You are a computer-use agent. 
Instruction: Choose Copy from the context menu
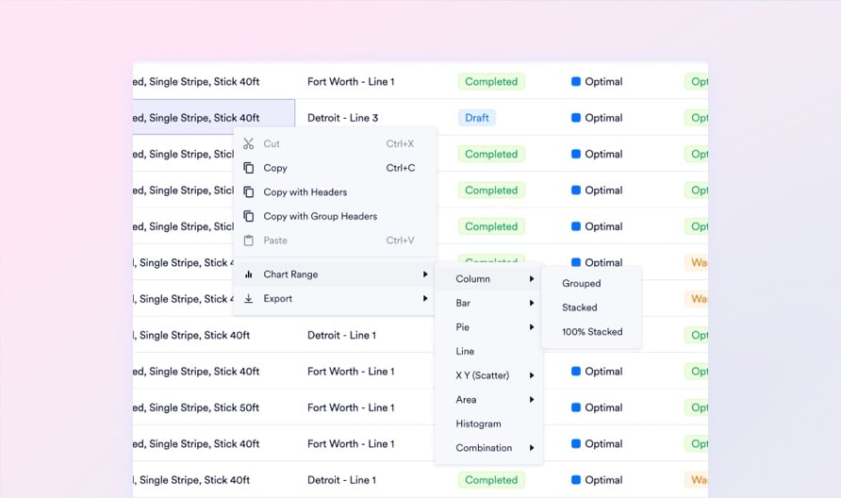coord(334,168)
